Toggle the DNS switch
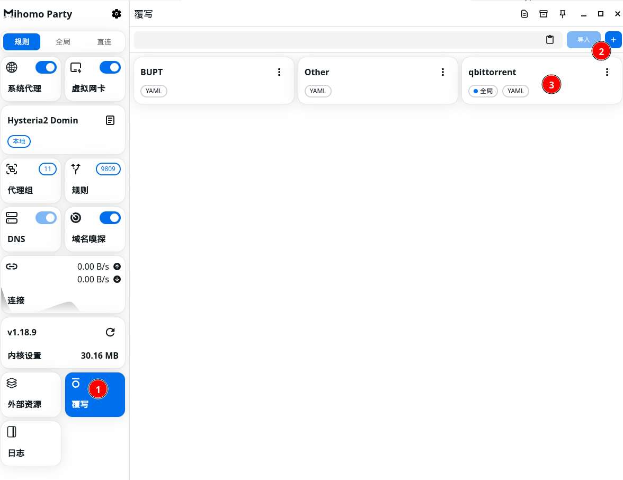623x480 pixels. coord(46,218)
